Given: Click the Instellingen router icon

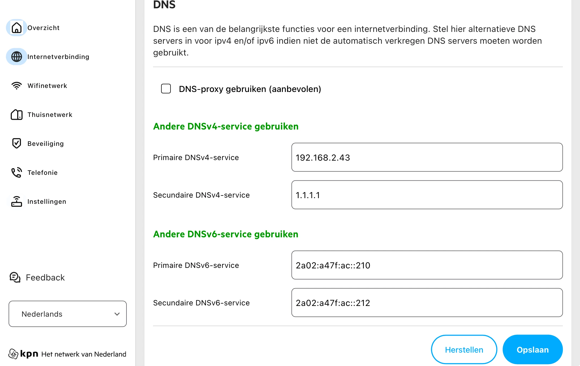Looking at the screenshot, I should tap(16, 201).
